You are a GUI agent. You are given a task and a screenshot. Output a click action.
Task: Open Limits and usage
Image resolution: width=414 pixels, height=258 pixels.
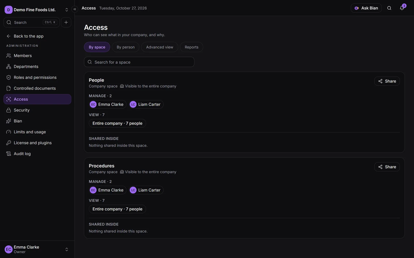click(x=37, y=132)
